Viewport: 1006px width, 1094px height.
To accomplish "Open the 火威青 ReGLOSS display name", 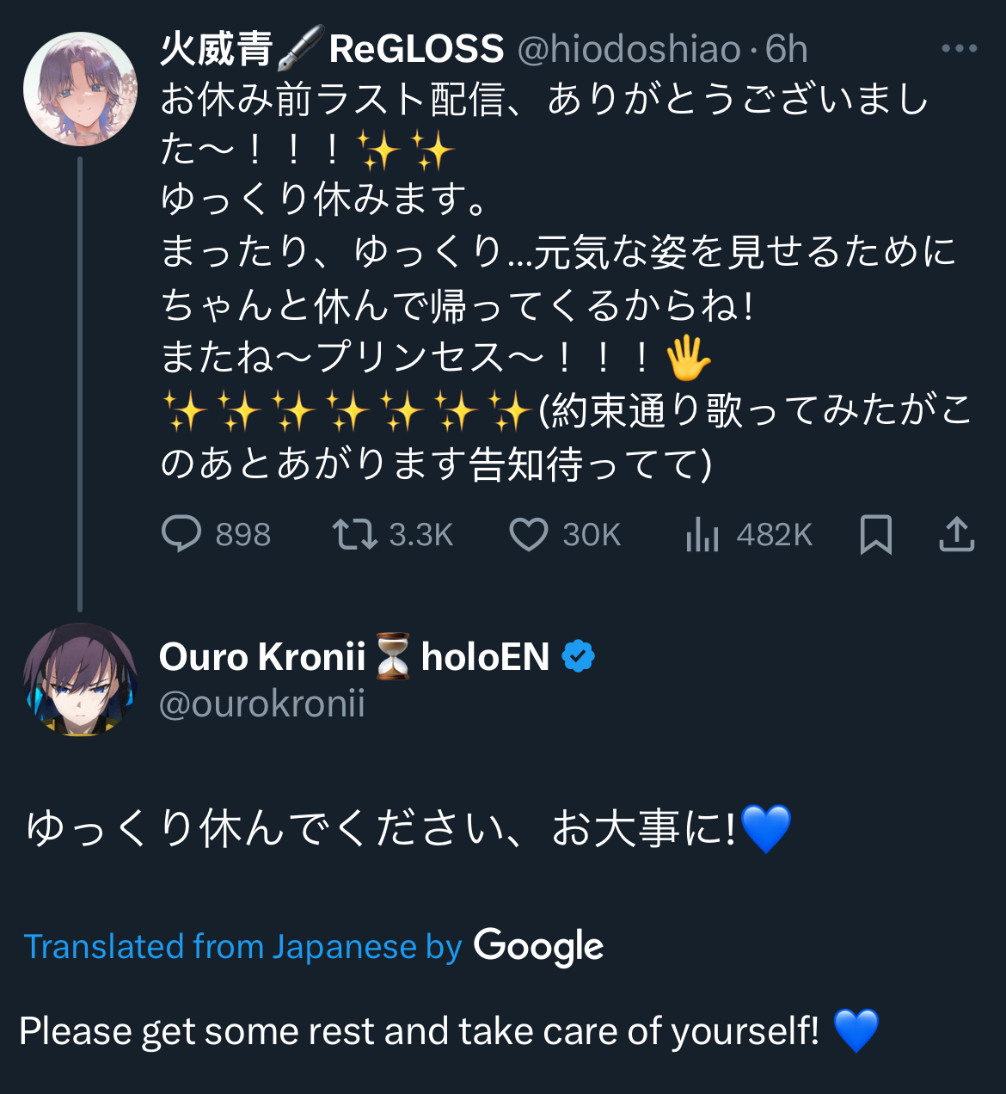I will click(332, 49).
